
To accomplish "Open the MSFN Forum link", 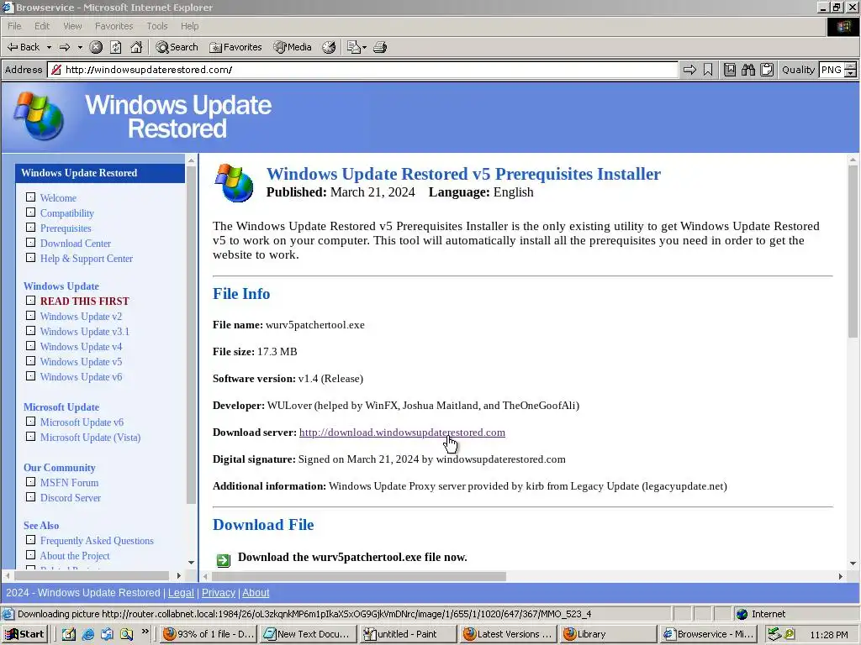I will (69, 483).
